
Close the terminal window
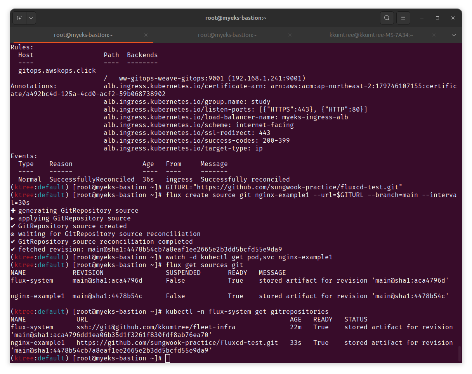(453, 18)
